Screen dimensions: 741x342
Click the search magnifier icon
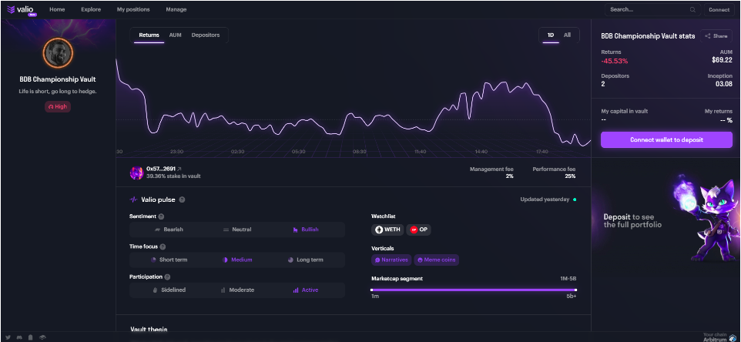(692, 10)
